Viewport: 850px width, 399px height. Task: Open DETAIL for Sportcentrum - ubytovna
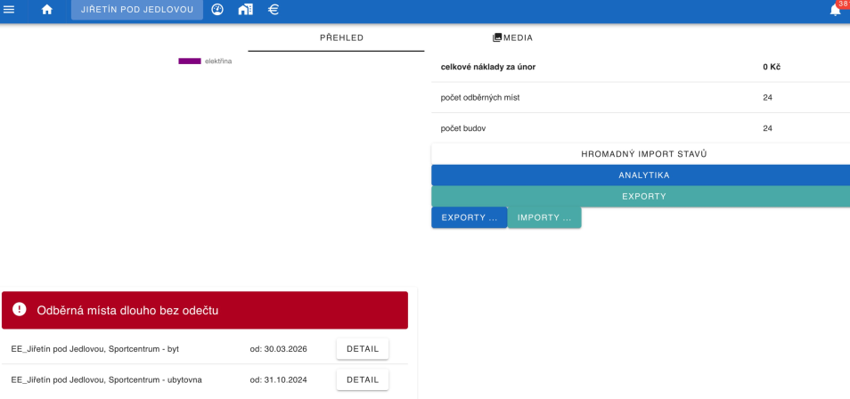click(363, 380)
